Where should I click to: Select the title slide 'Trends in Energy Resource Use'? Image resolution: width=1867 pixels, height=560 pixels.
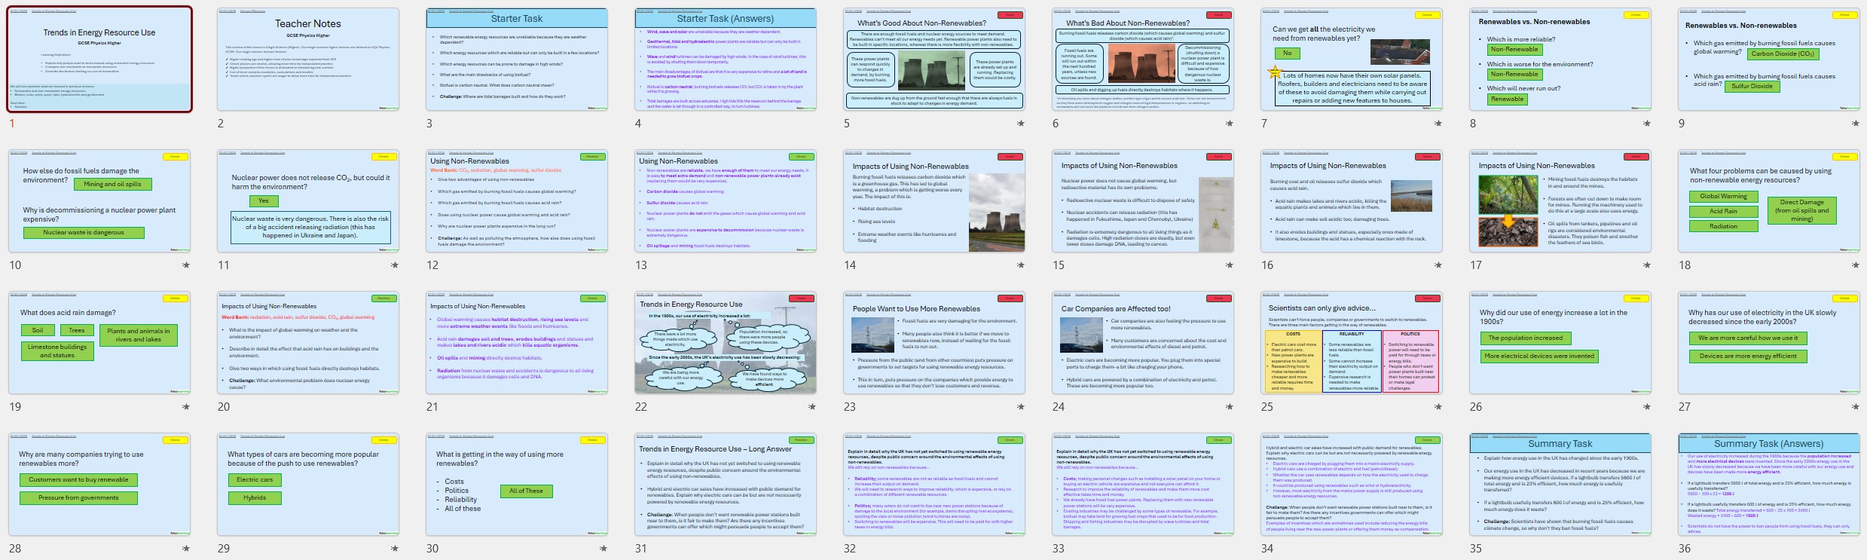point(99,60)
